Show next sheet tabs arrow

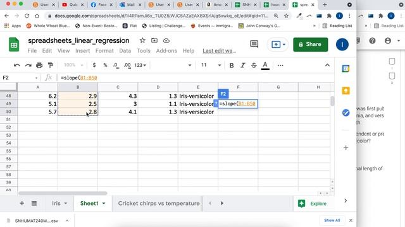(x=222, y=203)
